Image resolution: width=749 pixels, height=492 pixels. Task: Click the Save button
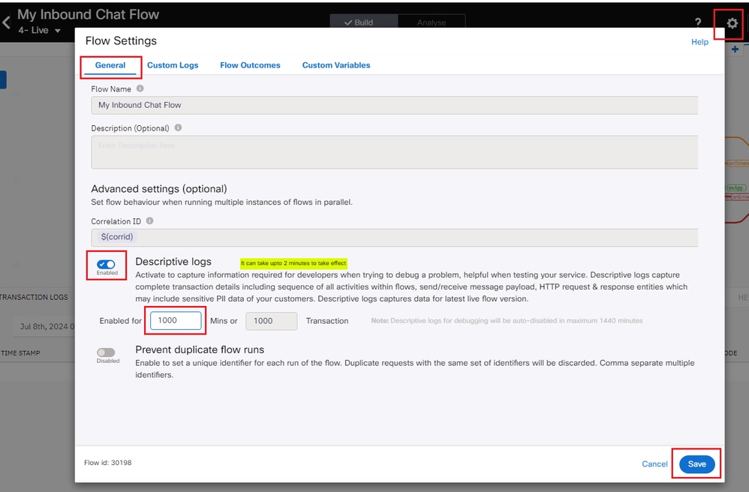pos(697,463)
